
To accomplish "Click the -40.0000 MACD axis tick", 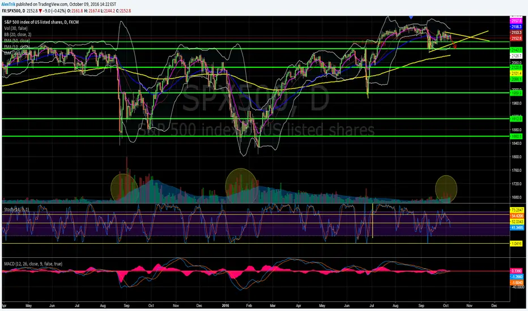I will [x=518, y=287].
